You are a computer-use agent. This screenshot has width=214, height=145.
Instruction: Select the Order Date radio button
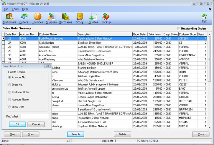click(9, 107)
